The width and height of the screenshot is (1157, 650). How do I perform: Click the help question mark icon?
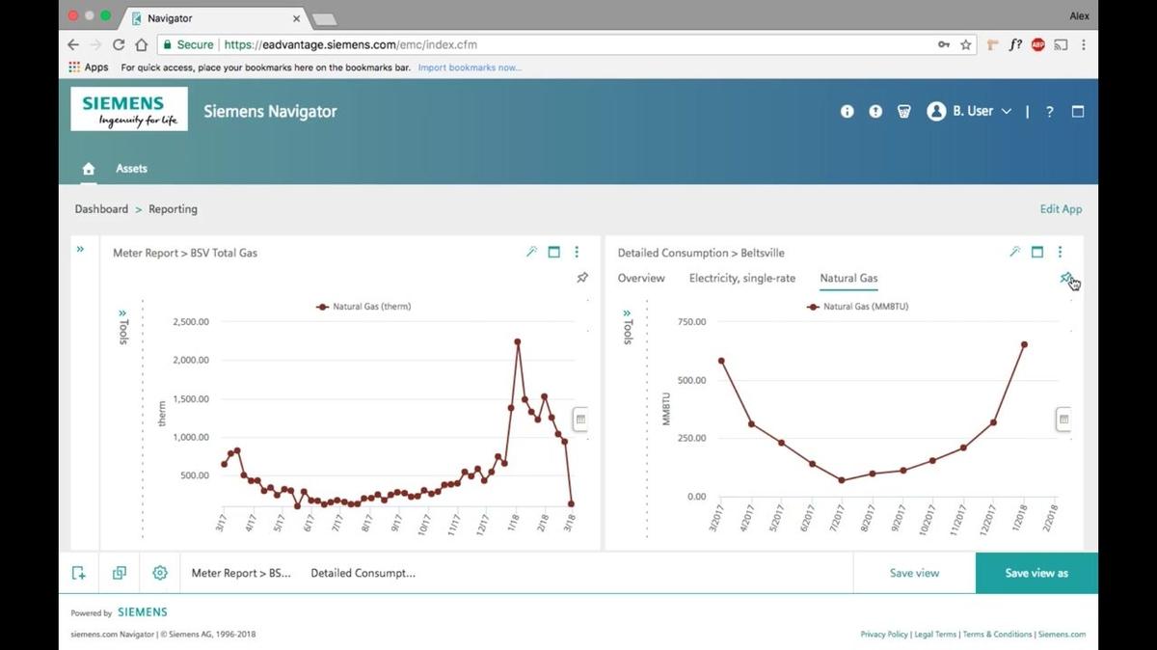1050,112
